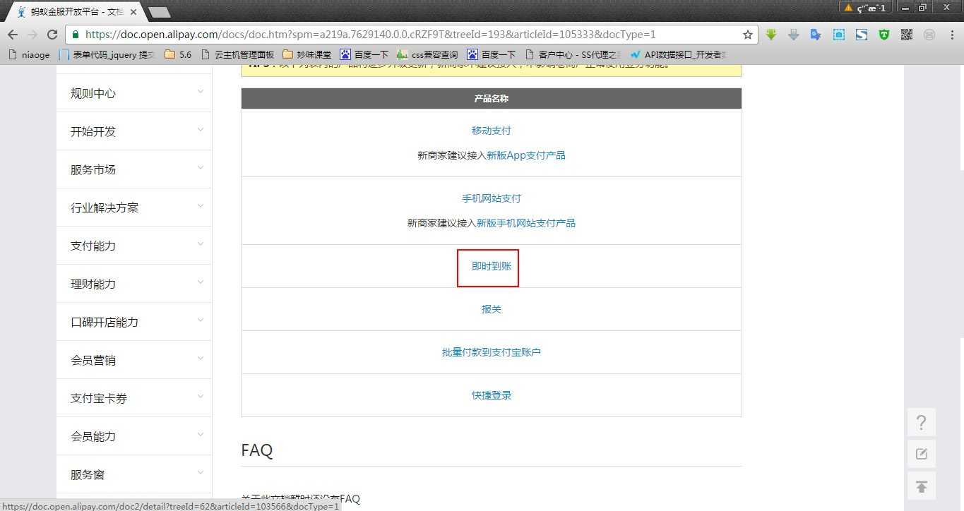Open the grayed-out round extension icon
964x511 pixels.
click(929, 35)
